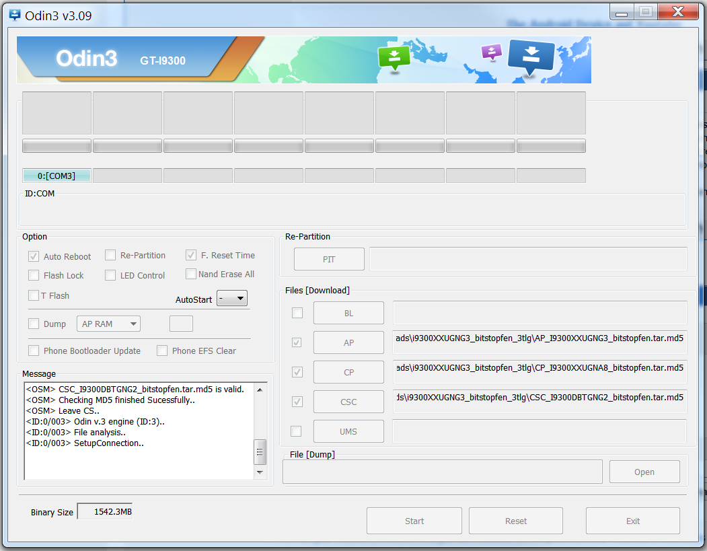Click the UMS file button

[x=348, y=431]
